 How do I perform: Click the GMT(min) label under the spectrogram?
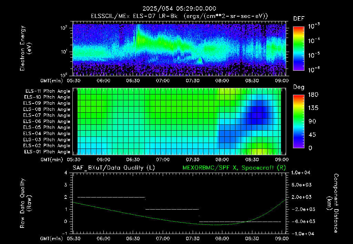52,81
